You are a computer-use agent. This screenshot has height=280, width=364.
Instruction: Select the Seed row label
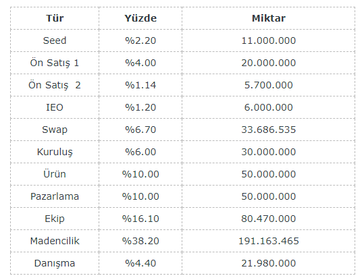[55, 40]
